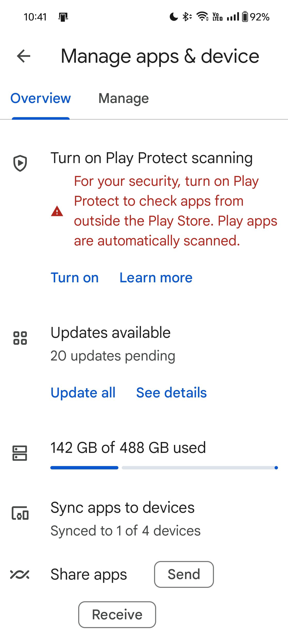Turn on Play Protect scanning
Viewport: 288px width, 641px height.
(x=75, y=278)
